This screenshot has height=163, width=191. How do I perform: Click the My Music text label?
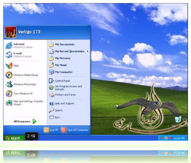(61, 65)
